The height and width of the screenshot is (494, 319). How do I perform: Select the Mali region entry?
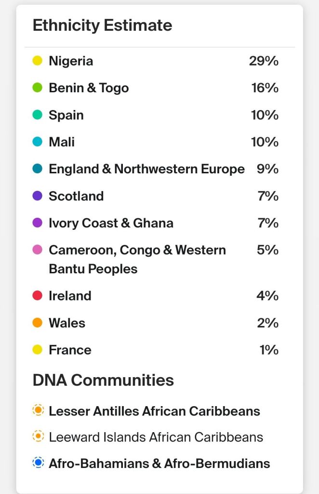(x=62, y=142)
